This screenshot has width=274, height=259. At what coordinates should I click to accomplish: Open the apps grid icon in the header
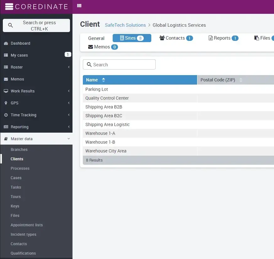(x=79, y=6)
